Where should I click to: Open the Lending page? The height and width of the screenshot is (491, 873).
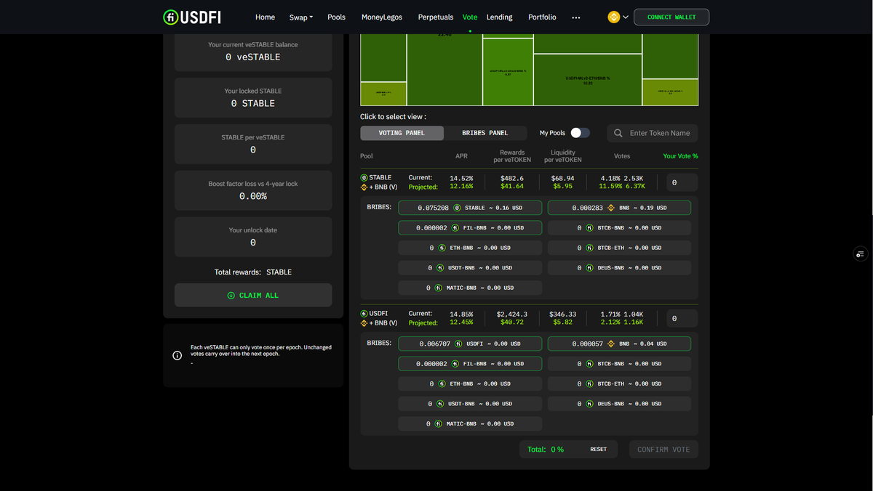499,17
